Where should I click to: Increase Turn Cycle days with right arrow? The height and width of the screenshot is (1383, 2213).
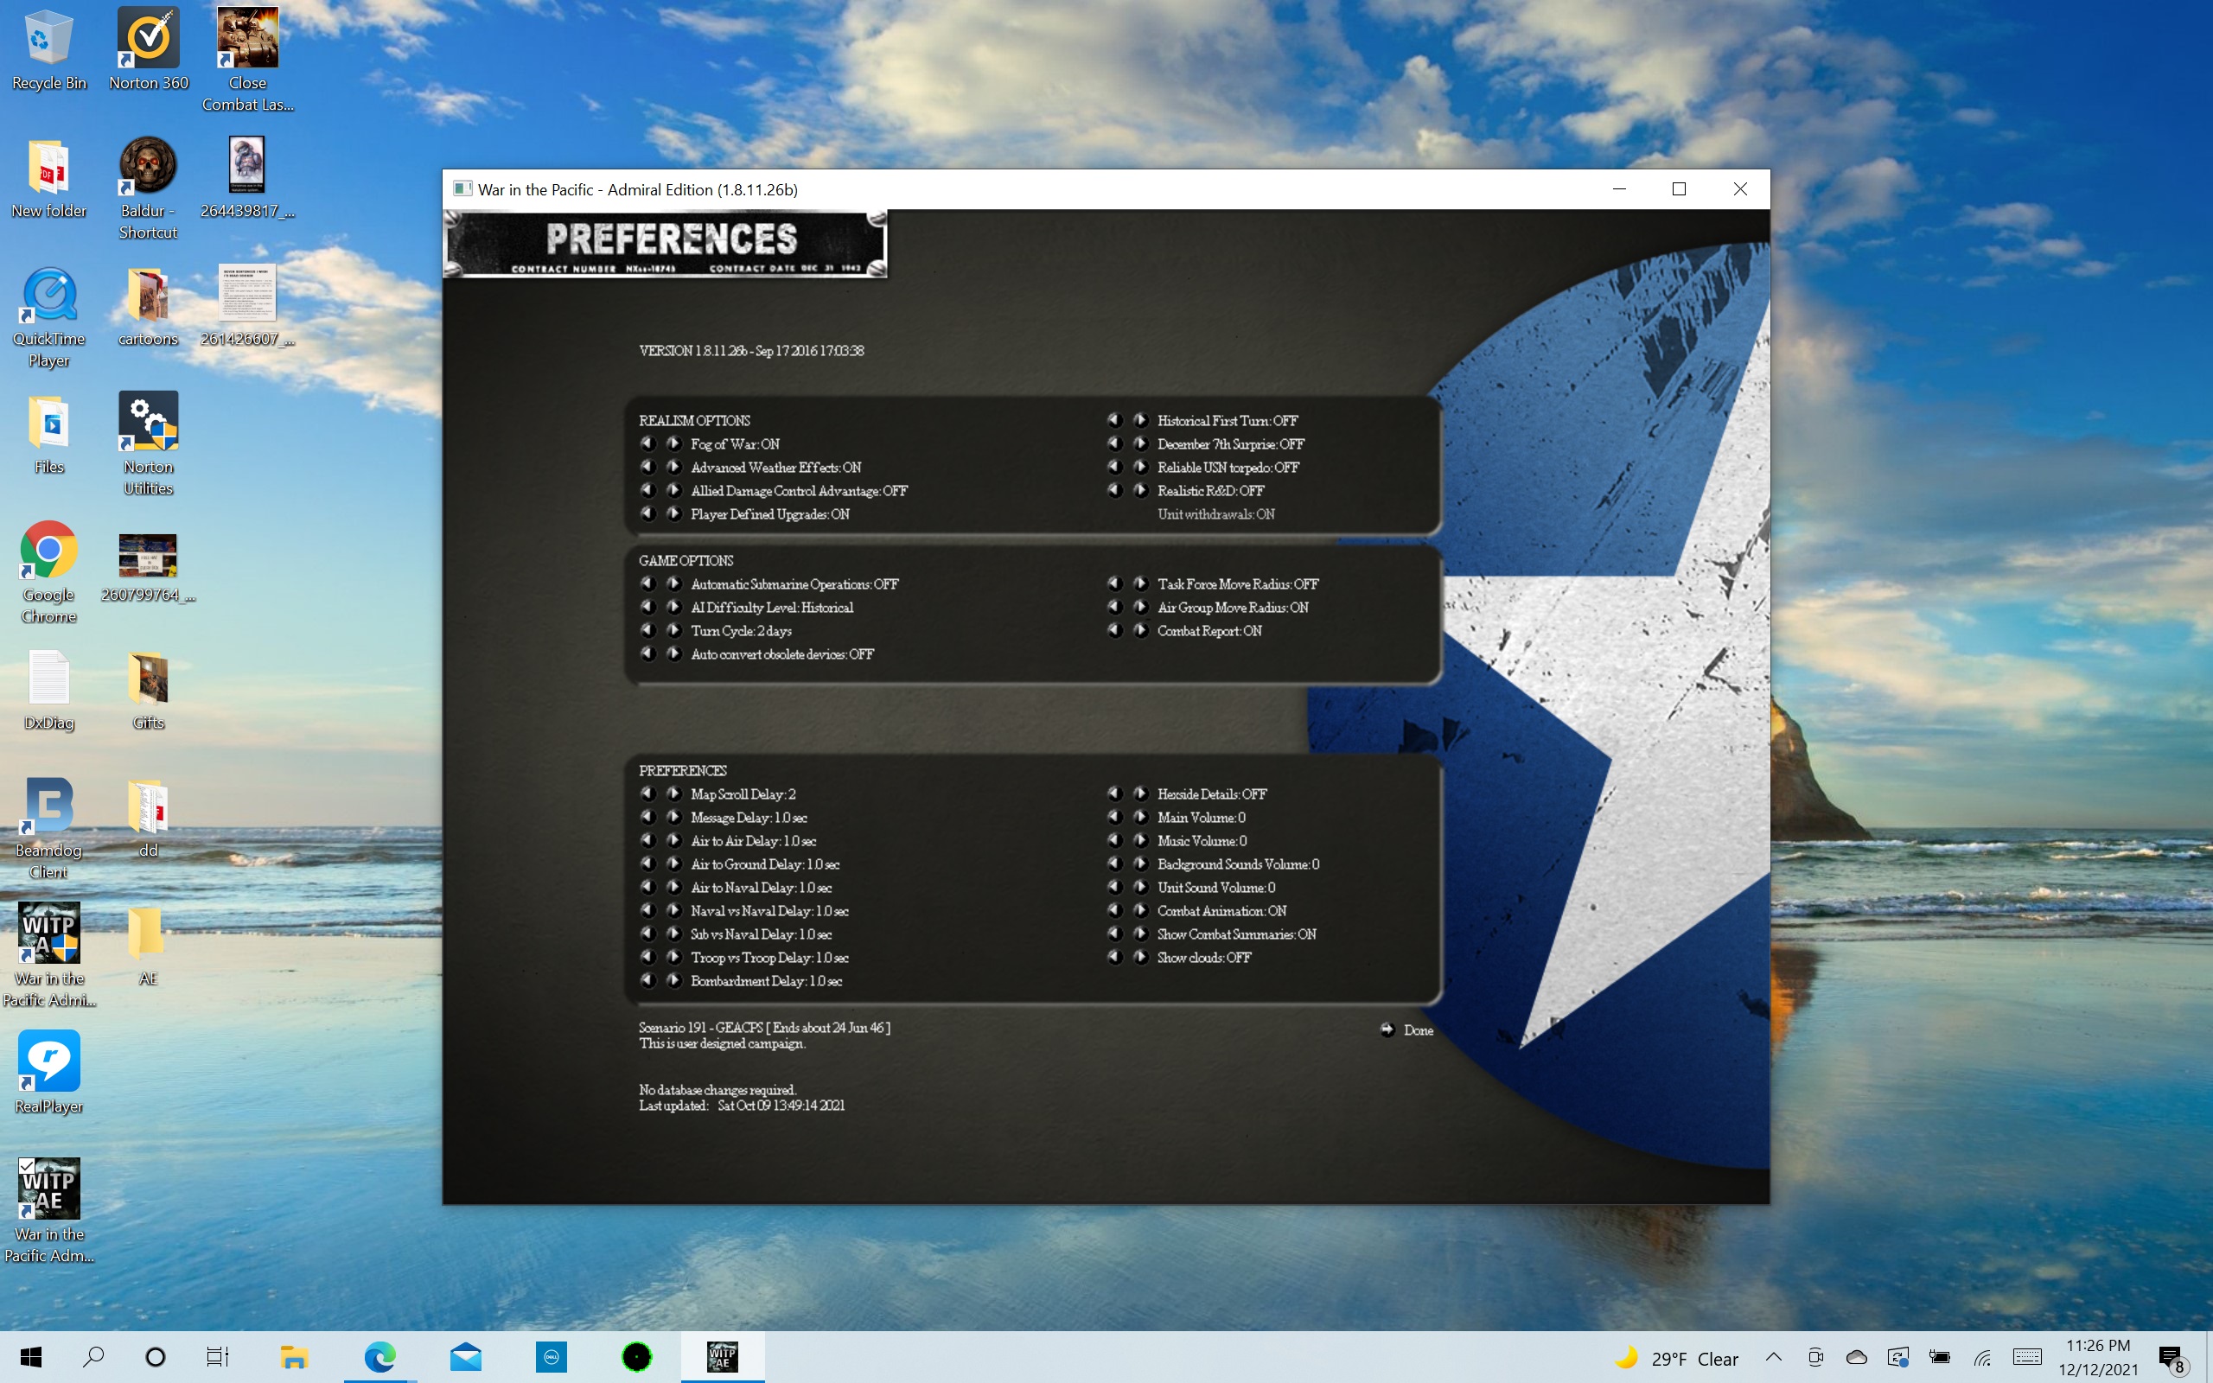point(674,630)
